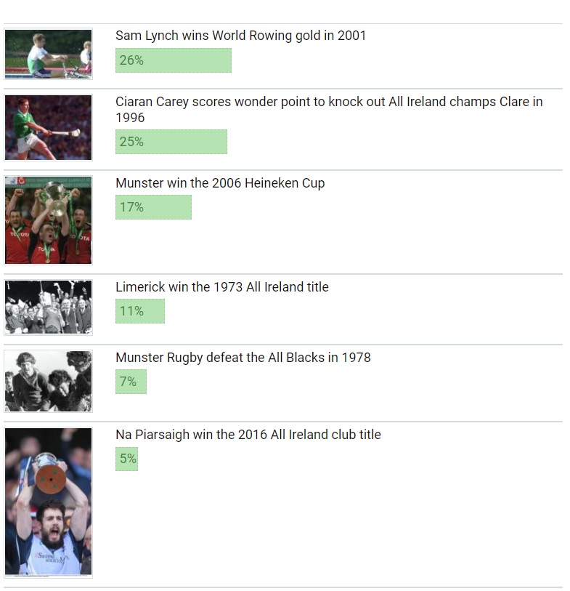Click the 11% poll result bar

coord(139,311)
